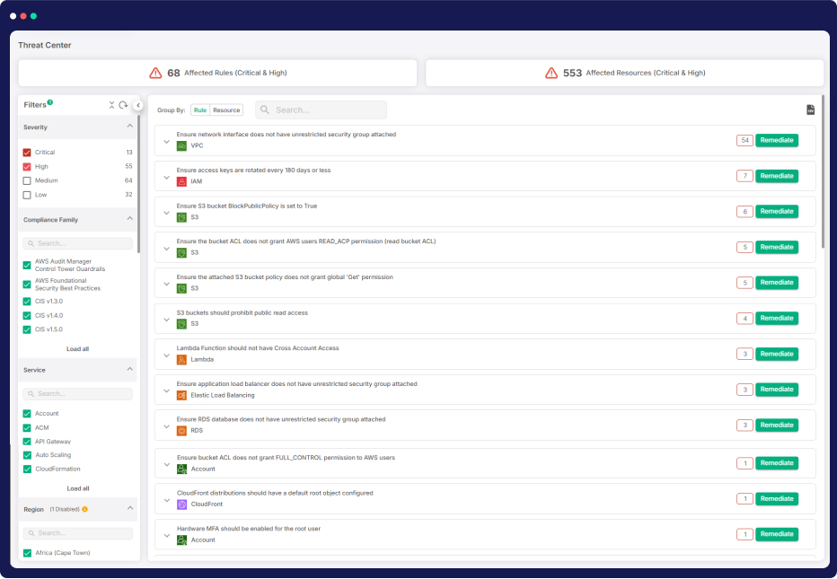Click the CSV export file icon
The image size is (837, 579).
click(810, 110)
